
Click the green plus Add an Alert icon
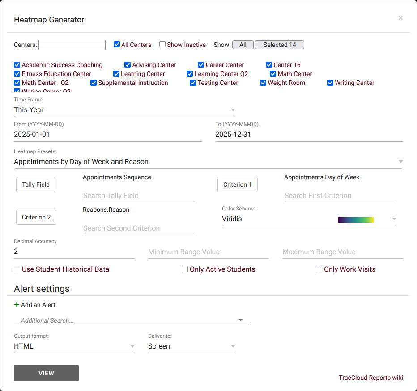(x=17, y=305)
